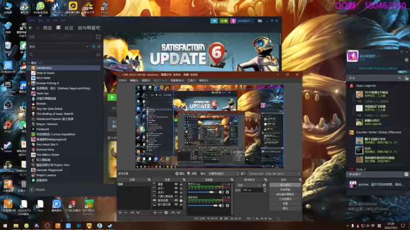Click the top button in OBS controls panel
The image size is (410, 230).
click(x=285, y=185)
